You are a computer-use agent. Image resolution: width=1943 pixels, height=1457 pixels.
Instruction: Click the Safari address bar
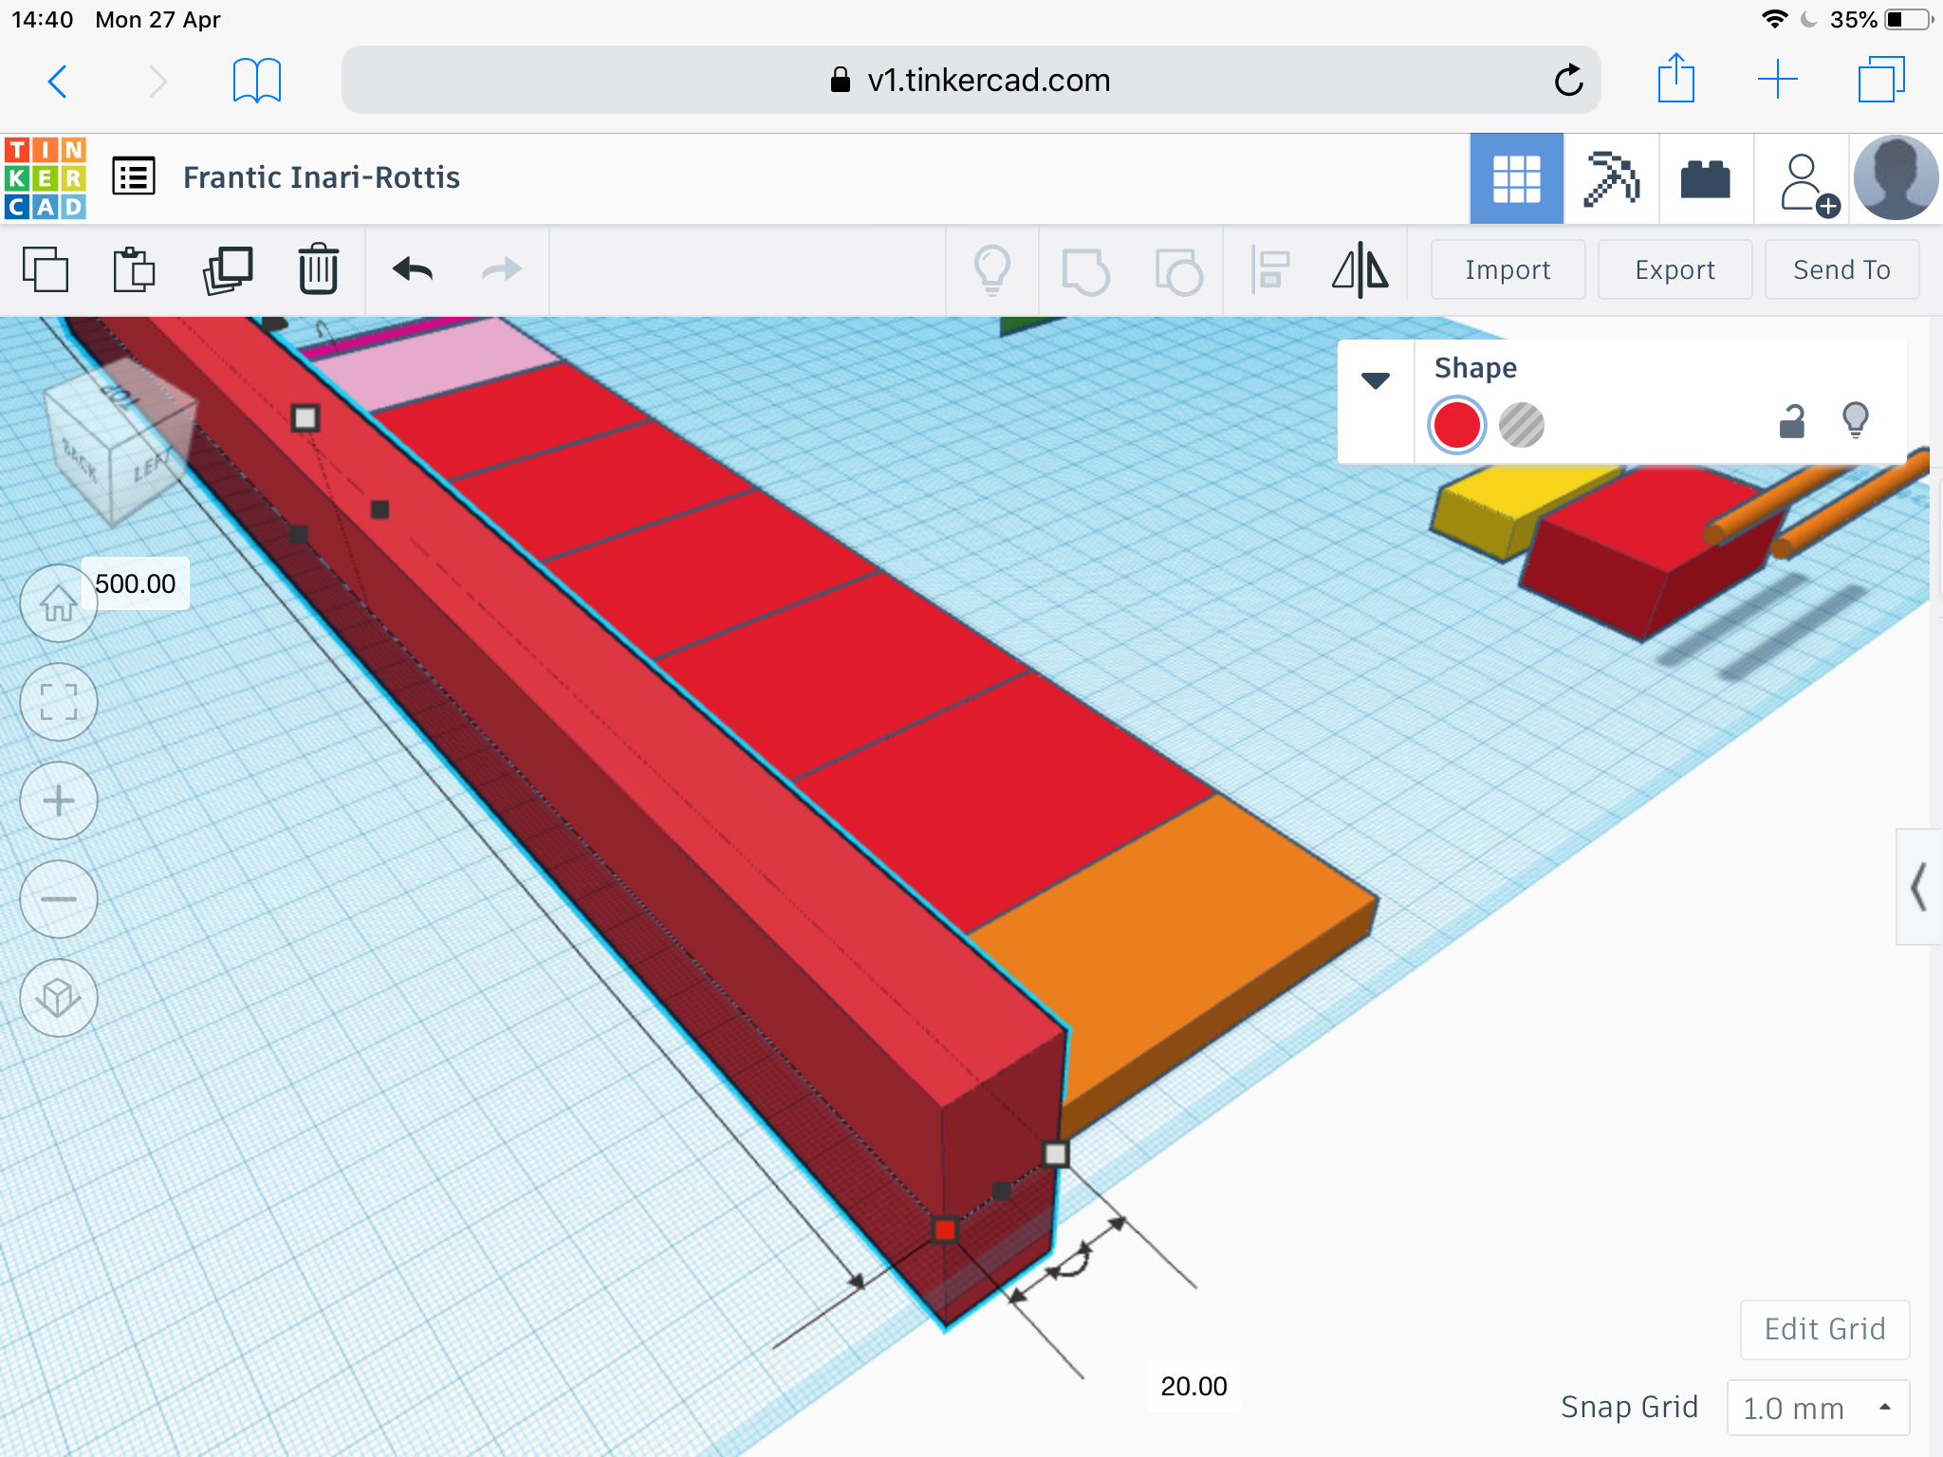click(x=971, y=80)
